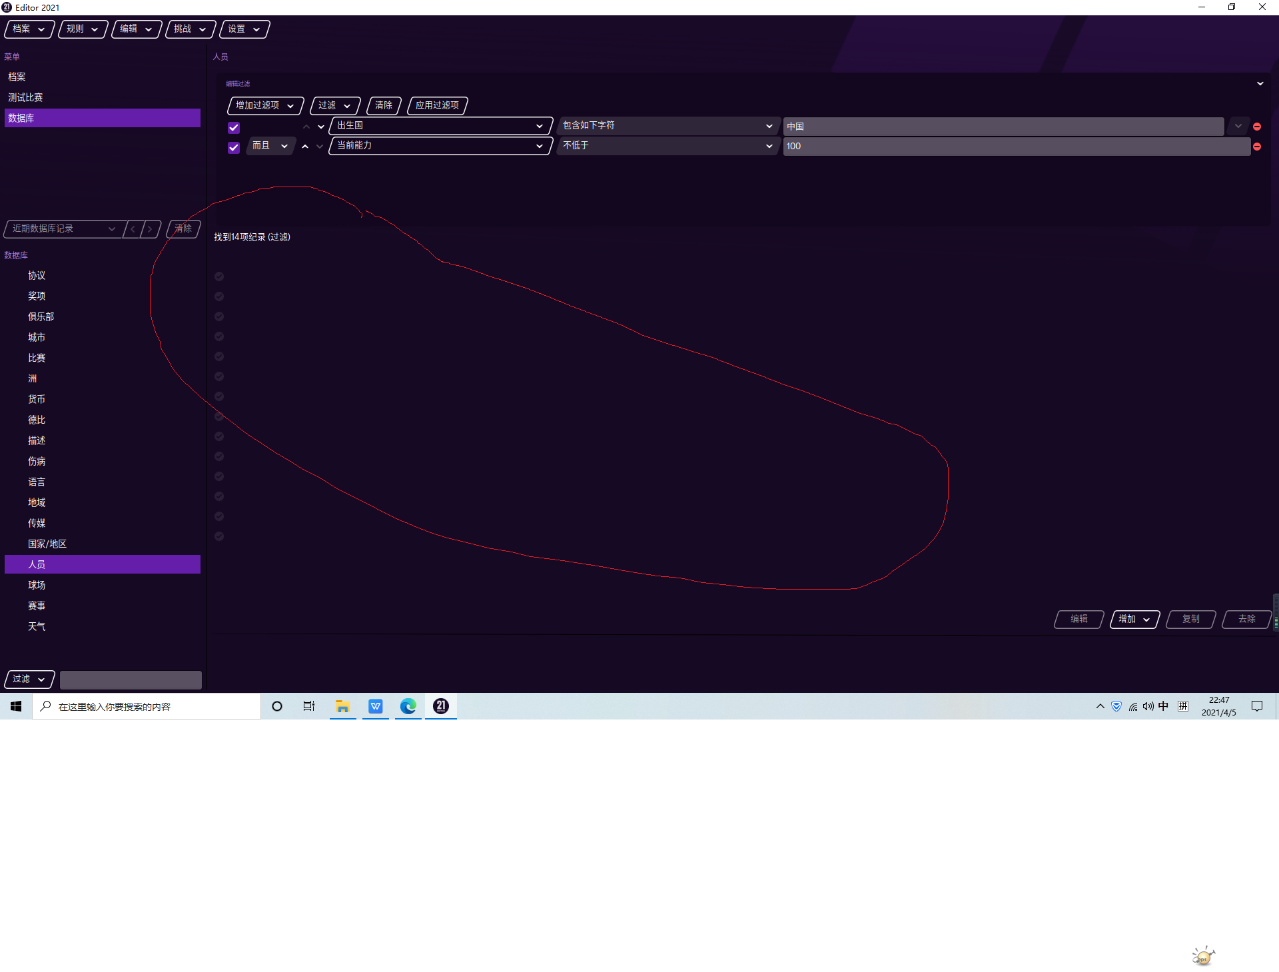This screenshot has width=1279, height=972.
Task: Go to the previous recent database record
Action: coord(133,229)
